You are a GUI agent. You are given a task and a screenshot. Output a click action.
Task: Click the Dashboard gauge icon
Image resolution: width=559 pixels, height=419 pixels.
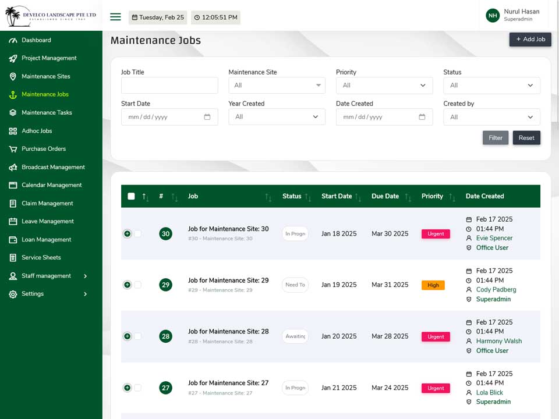13,40
